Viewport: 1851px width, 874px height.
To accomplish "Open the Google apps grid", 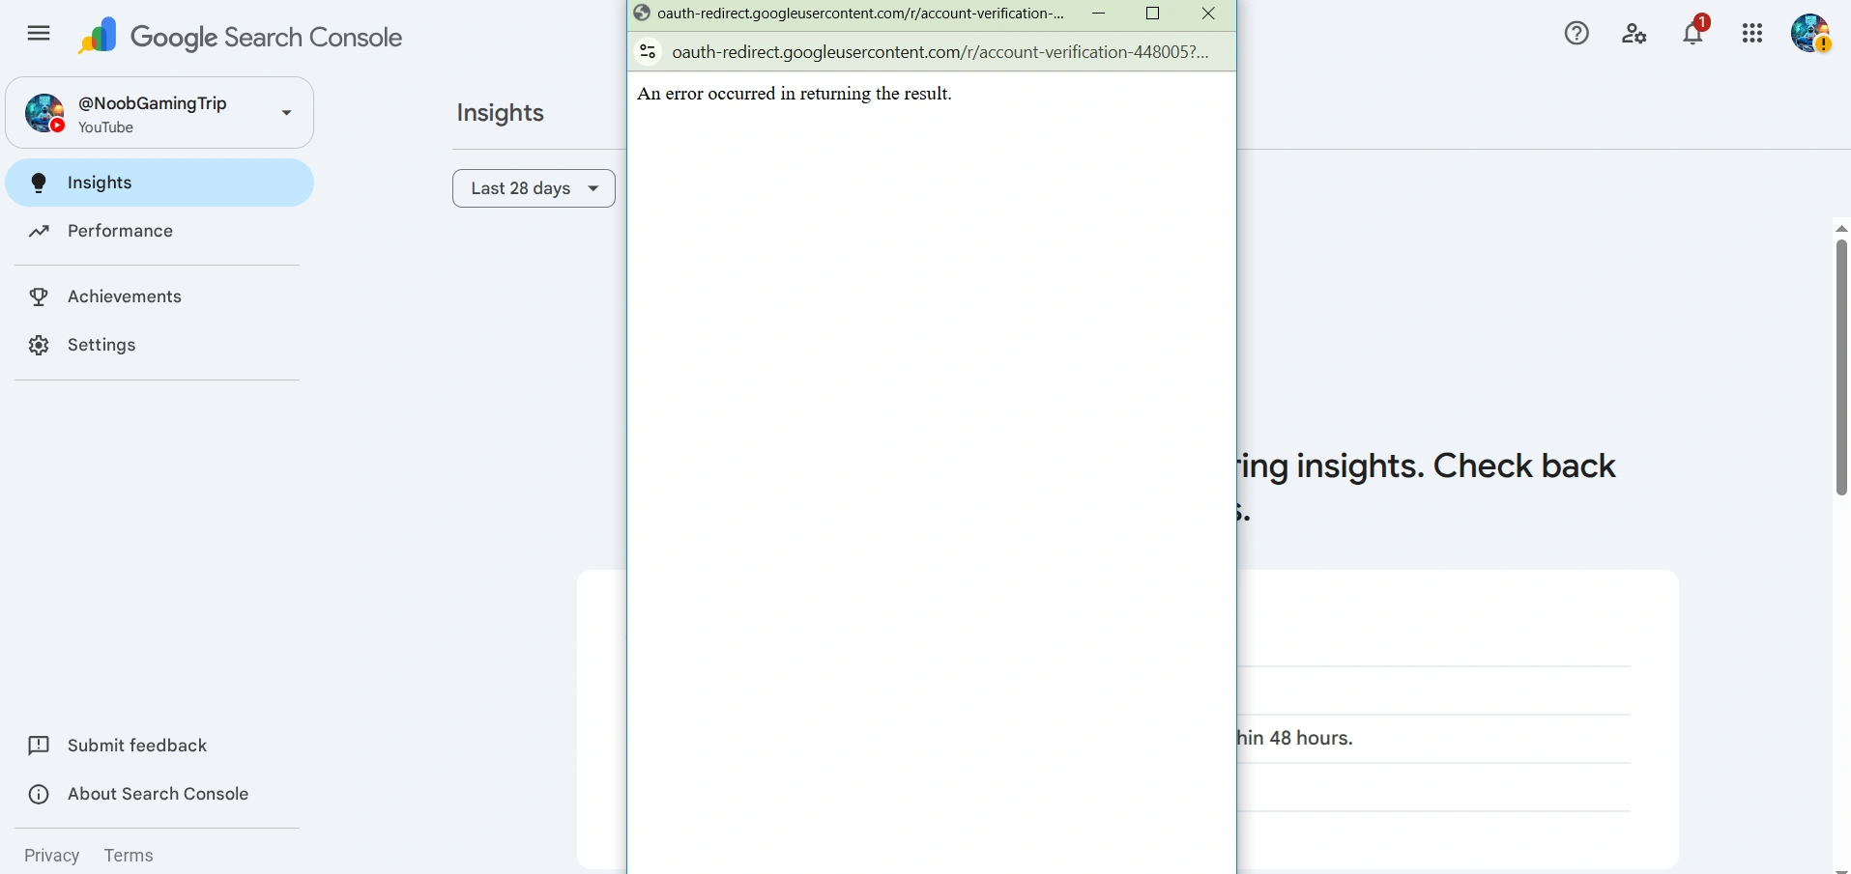I will 1752,34.
